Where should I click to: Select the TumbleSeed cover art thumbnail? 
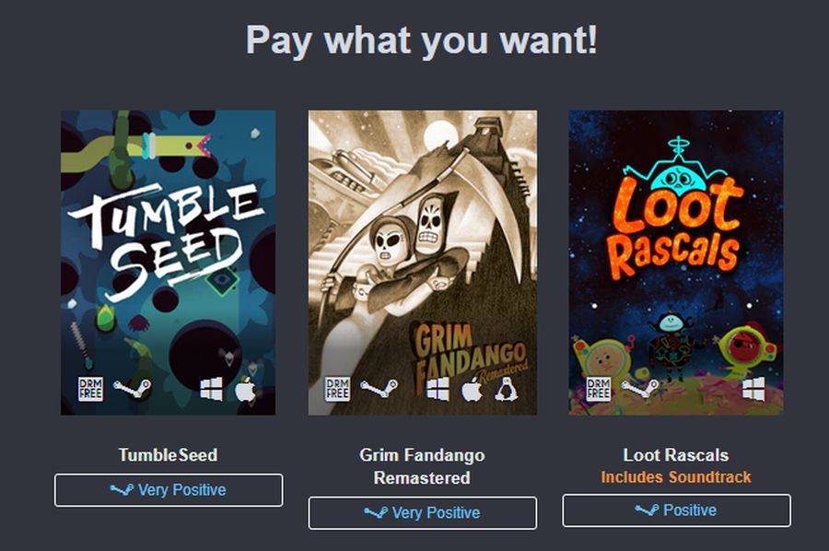click(x=169, y=263)
